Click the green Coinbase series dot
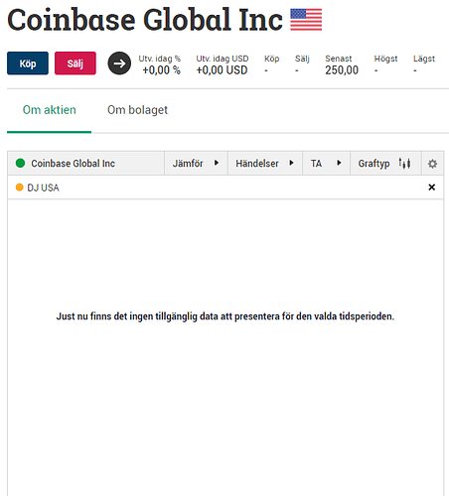Image resolution: width=449 pixels, height=496 pixels. click(20, 163)
